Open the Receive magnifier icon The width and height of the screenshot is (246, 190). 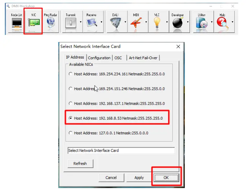tap(92, 22)
